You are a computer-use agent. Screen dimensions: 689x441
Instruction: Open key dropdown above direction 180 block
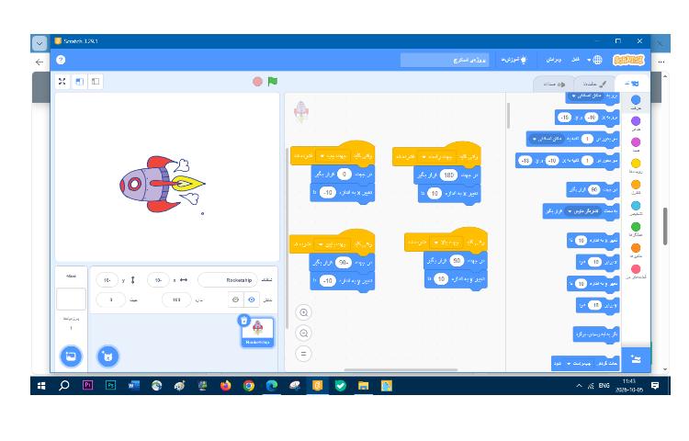tap(436, 157)
